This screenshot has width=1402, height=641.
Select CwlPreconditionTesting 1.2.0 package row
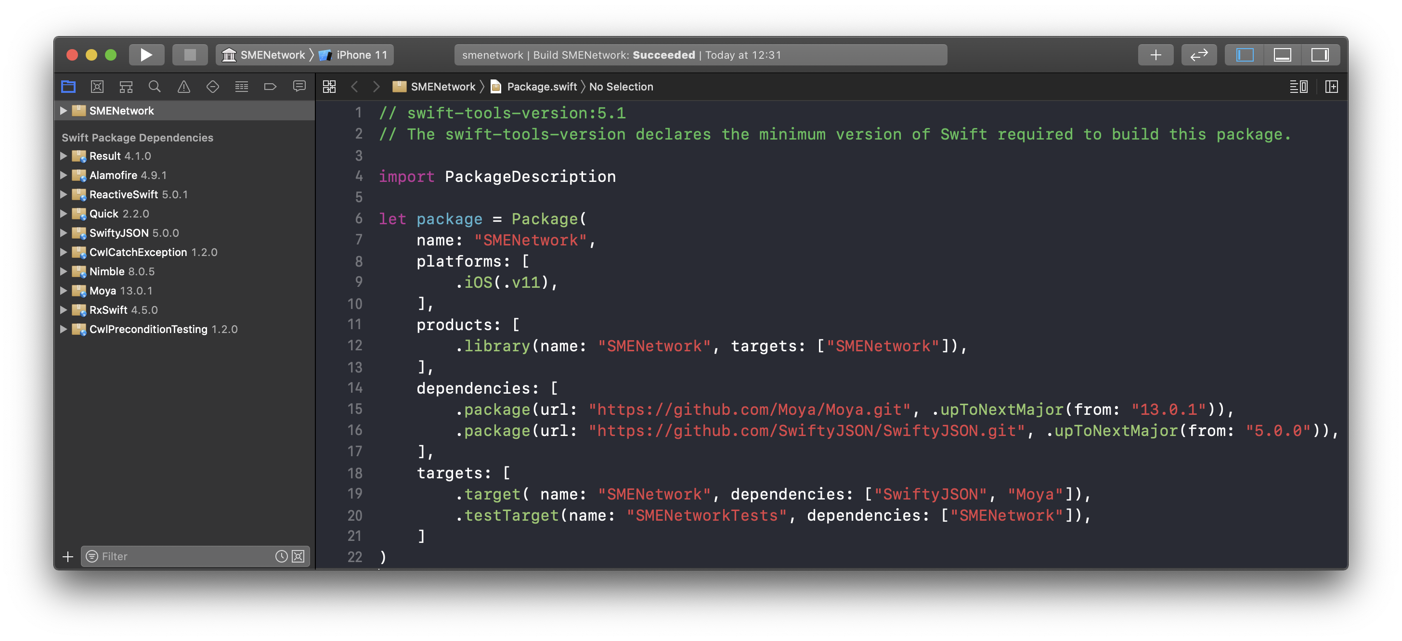[184, 329]
